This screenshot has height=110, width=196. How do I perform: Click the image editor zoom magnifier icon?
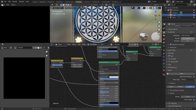point(47,52)
